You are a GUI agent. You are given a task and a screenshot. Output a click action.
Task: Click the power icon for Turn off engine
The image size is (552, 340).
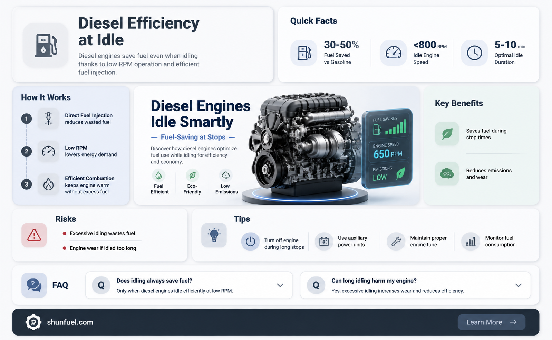pyautogui.click(x=250, y=241)
